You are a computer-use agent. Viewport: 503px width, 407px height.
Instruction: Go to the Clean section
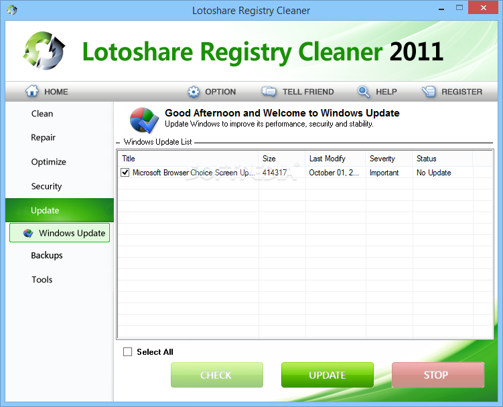(x=42, y=114)
